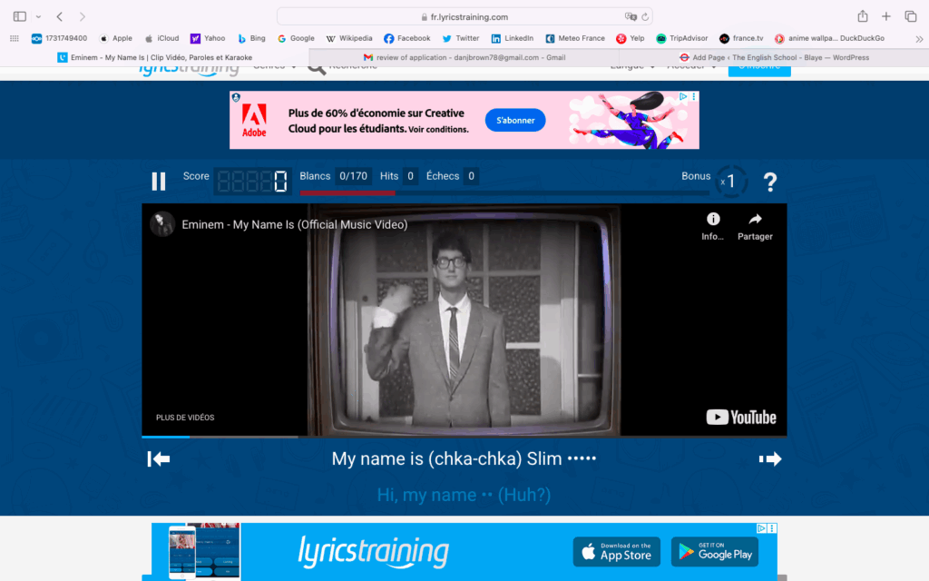Open the Google bookmark
The width and height of the screenshot is (929, 581).
296,38
